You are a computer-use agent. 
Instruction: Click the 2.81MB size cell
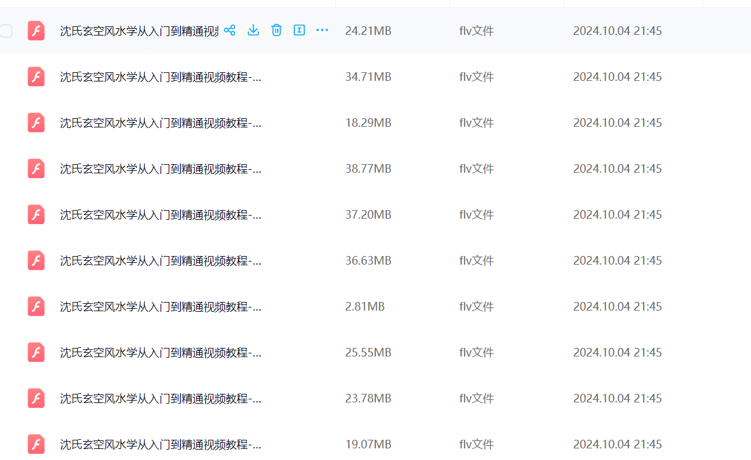[x=365, y=306]
